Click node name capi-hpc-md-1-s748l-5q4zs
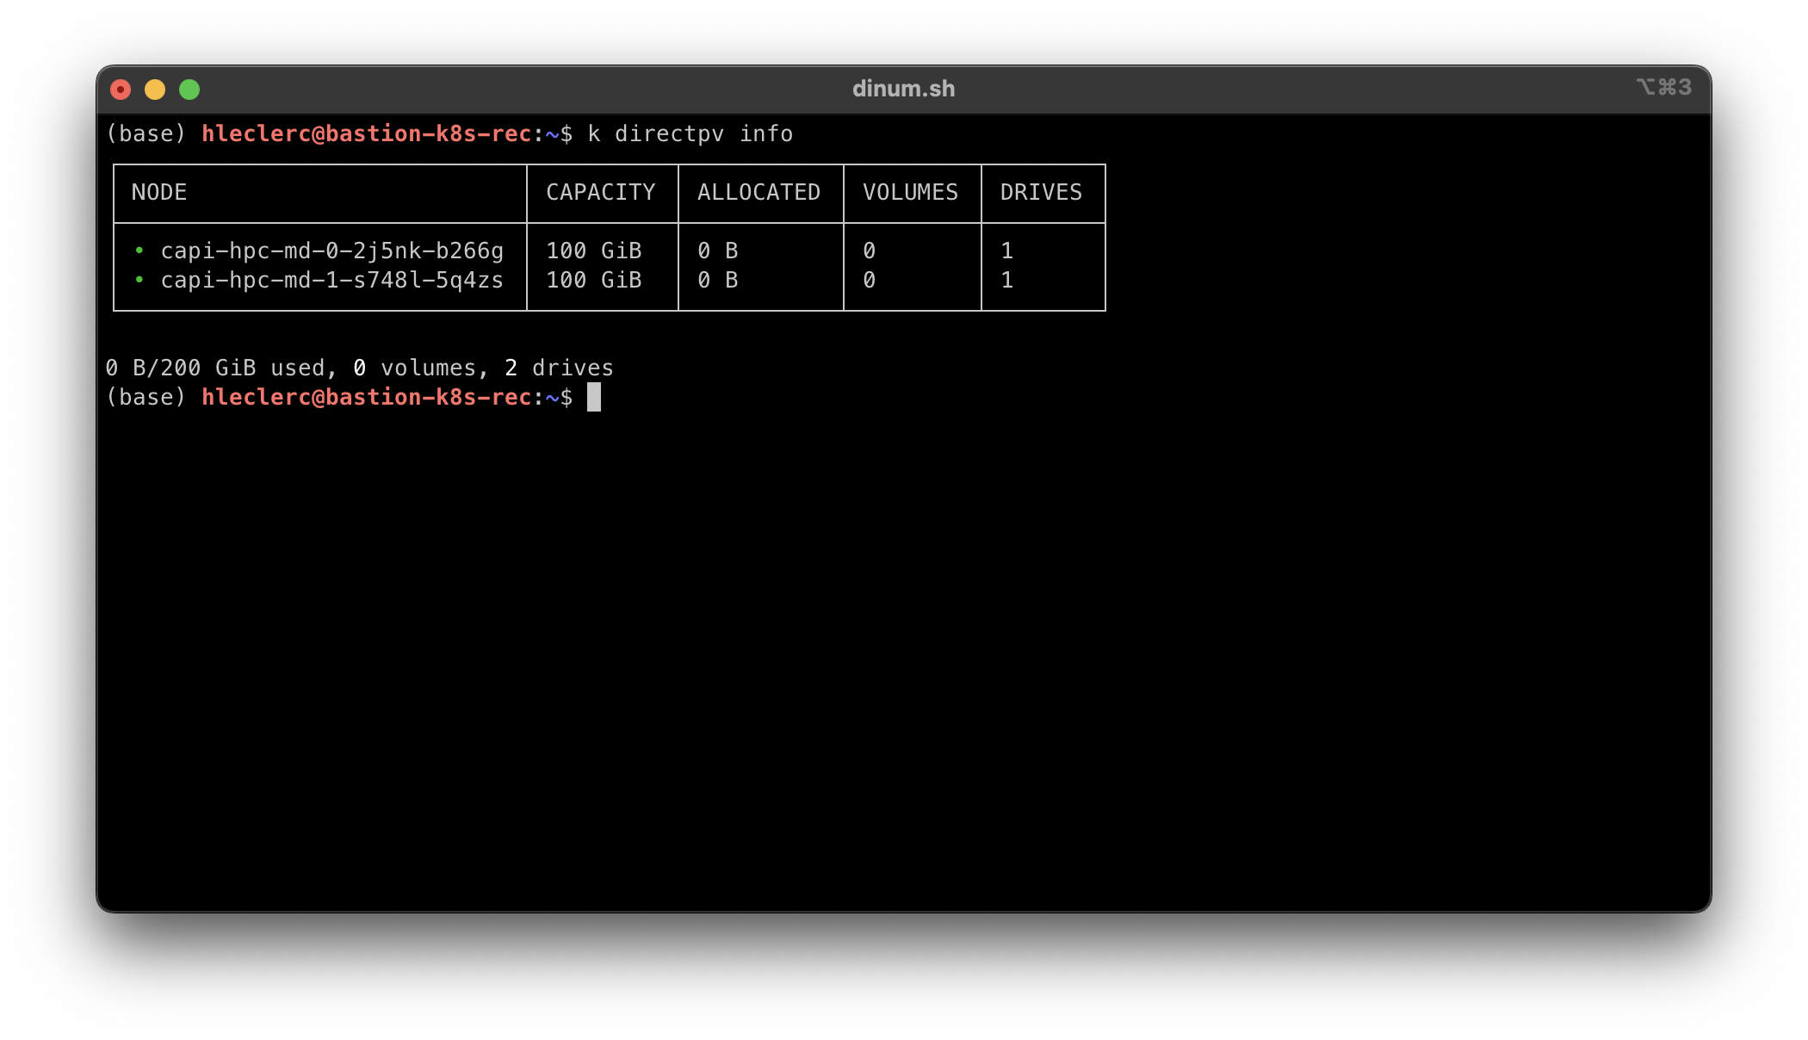This screenshot has width=1808, height=1040. tap(331, 280)
